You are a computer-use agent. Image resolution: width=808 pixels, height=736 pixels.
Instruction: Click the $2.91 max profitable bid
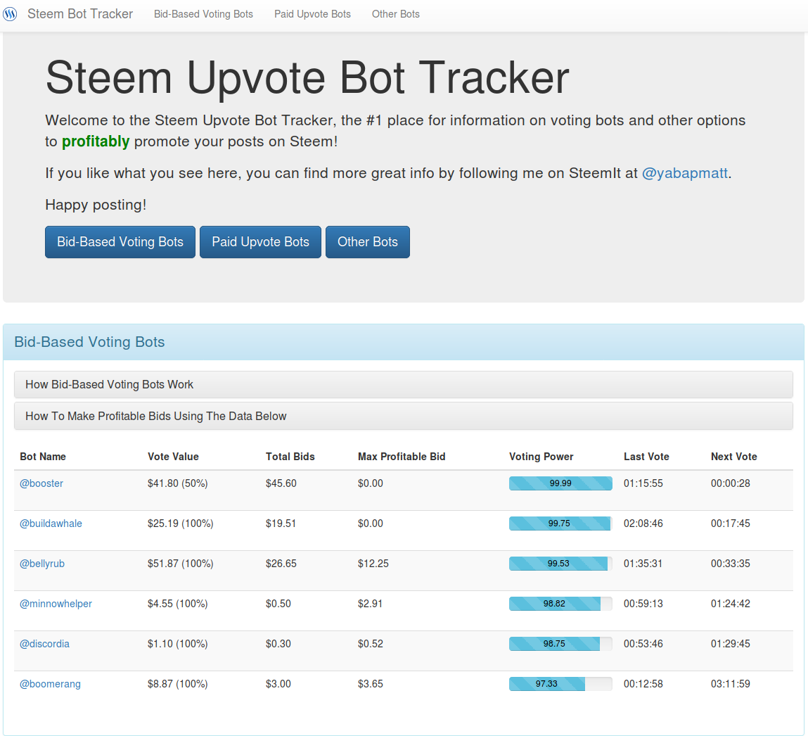pos(370,604)
